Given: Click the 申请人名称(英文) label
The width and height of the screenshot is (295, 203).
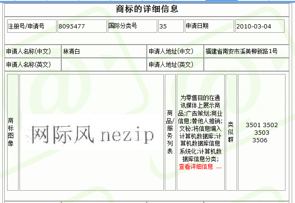Looking at the screenshot, I should coord(29,65).
